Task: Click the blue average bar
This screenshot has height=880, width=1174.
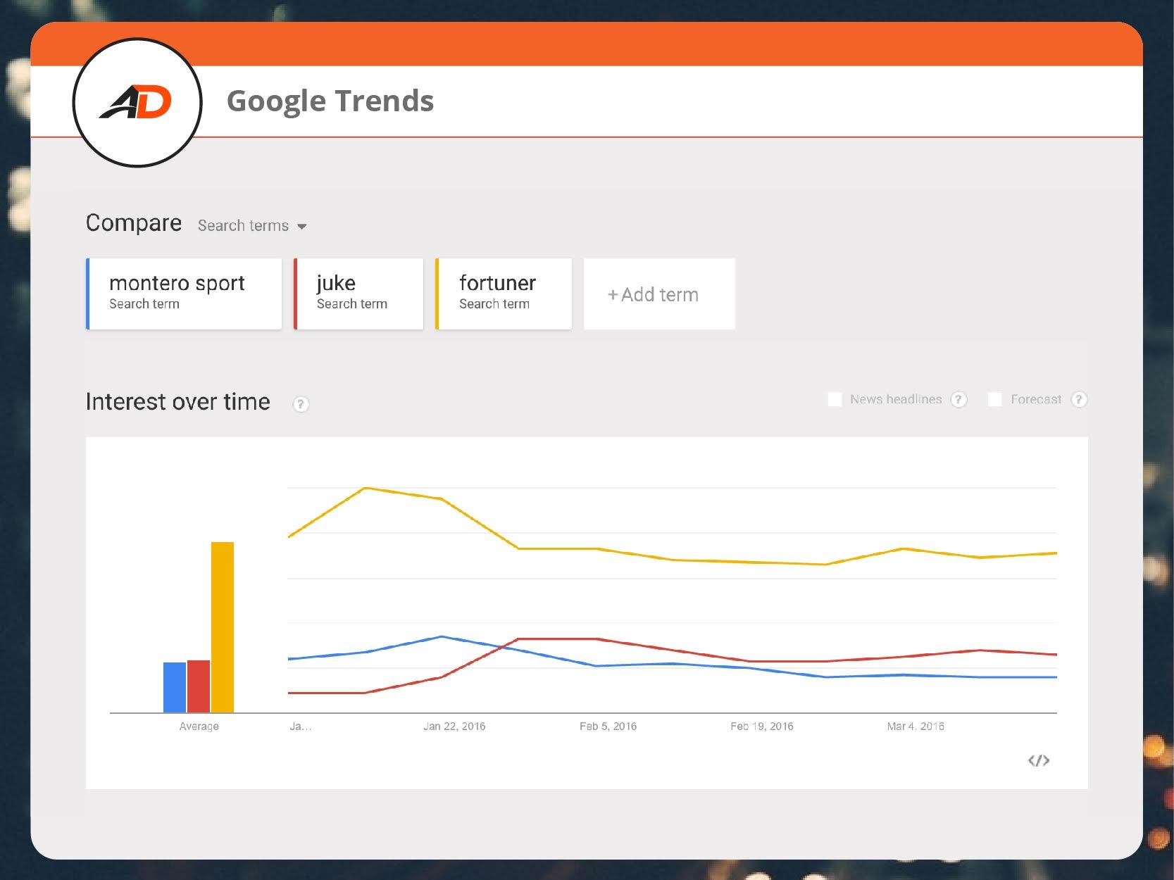Action: [175, 687]
